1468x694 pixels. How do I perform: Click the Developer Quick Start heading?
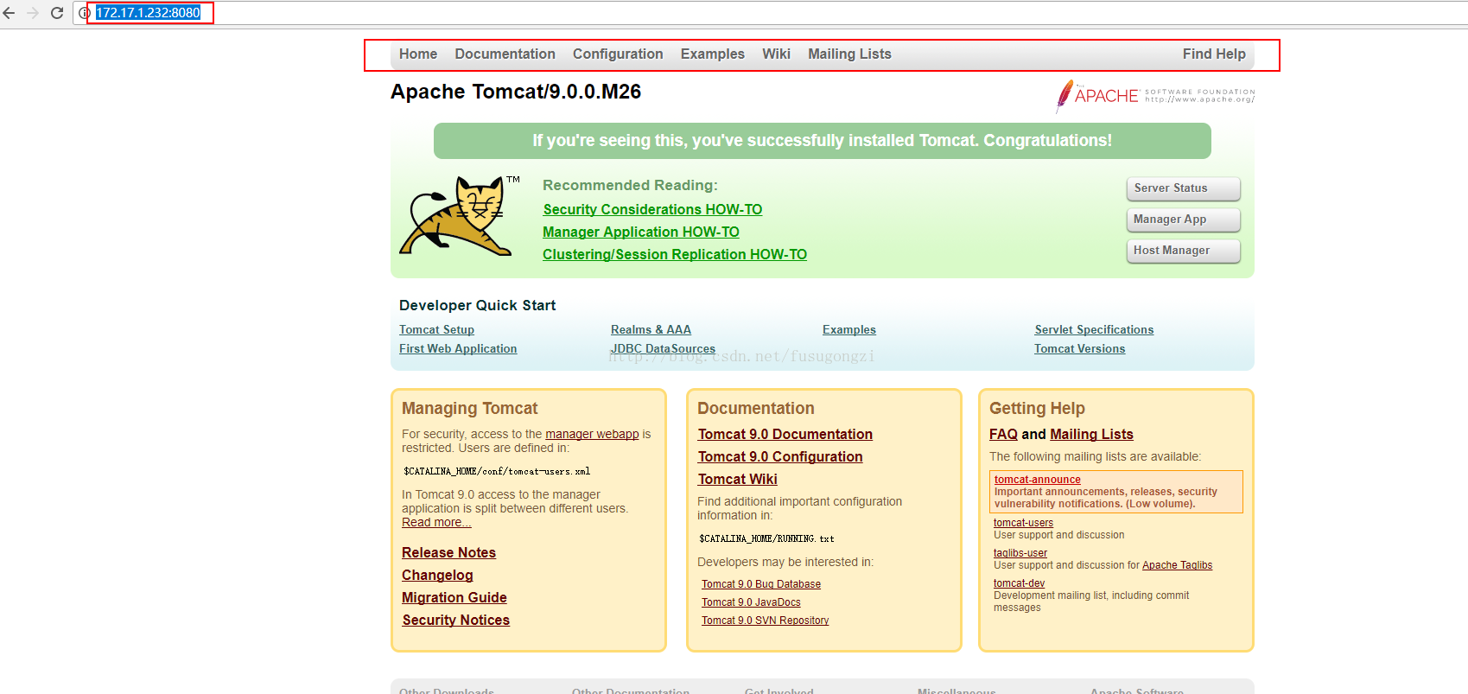[x=477, y=305]
